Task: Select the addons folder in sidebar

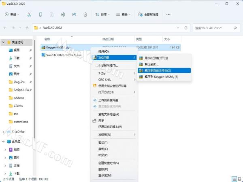Action: click(19, 98)
